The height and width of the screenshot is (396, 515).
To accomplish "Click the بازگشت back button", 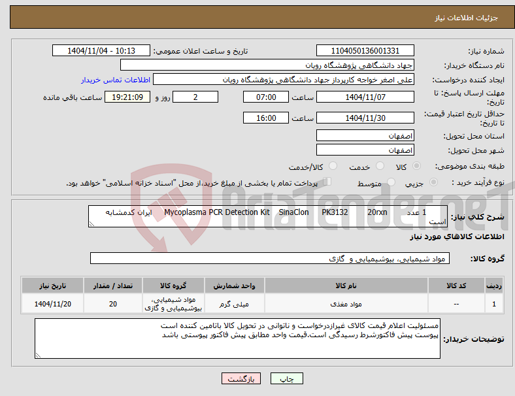I will [x=241, y=378].
